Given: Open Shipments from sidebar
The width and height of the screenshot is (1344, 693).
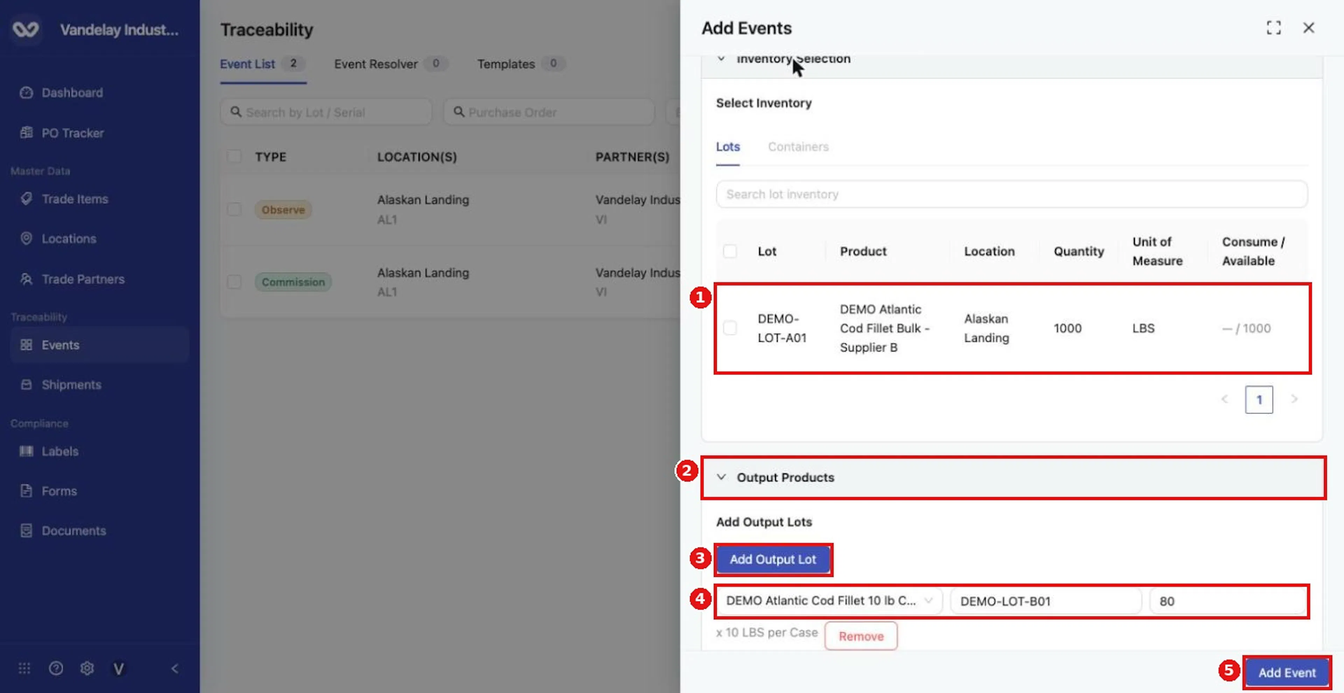Looking at the screenshot, I should pos(61,385).
